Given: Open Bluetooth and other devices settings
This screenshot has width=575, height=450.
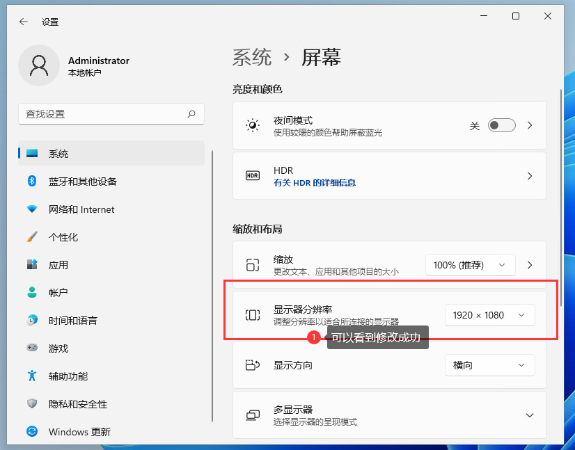Looking at the screenshot, I should (82, 182).
